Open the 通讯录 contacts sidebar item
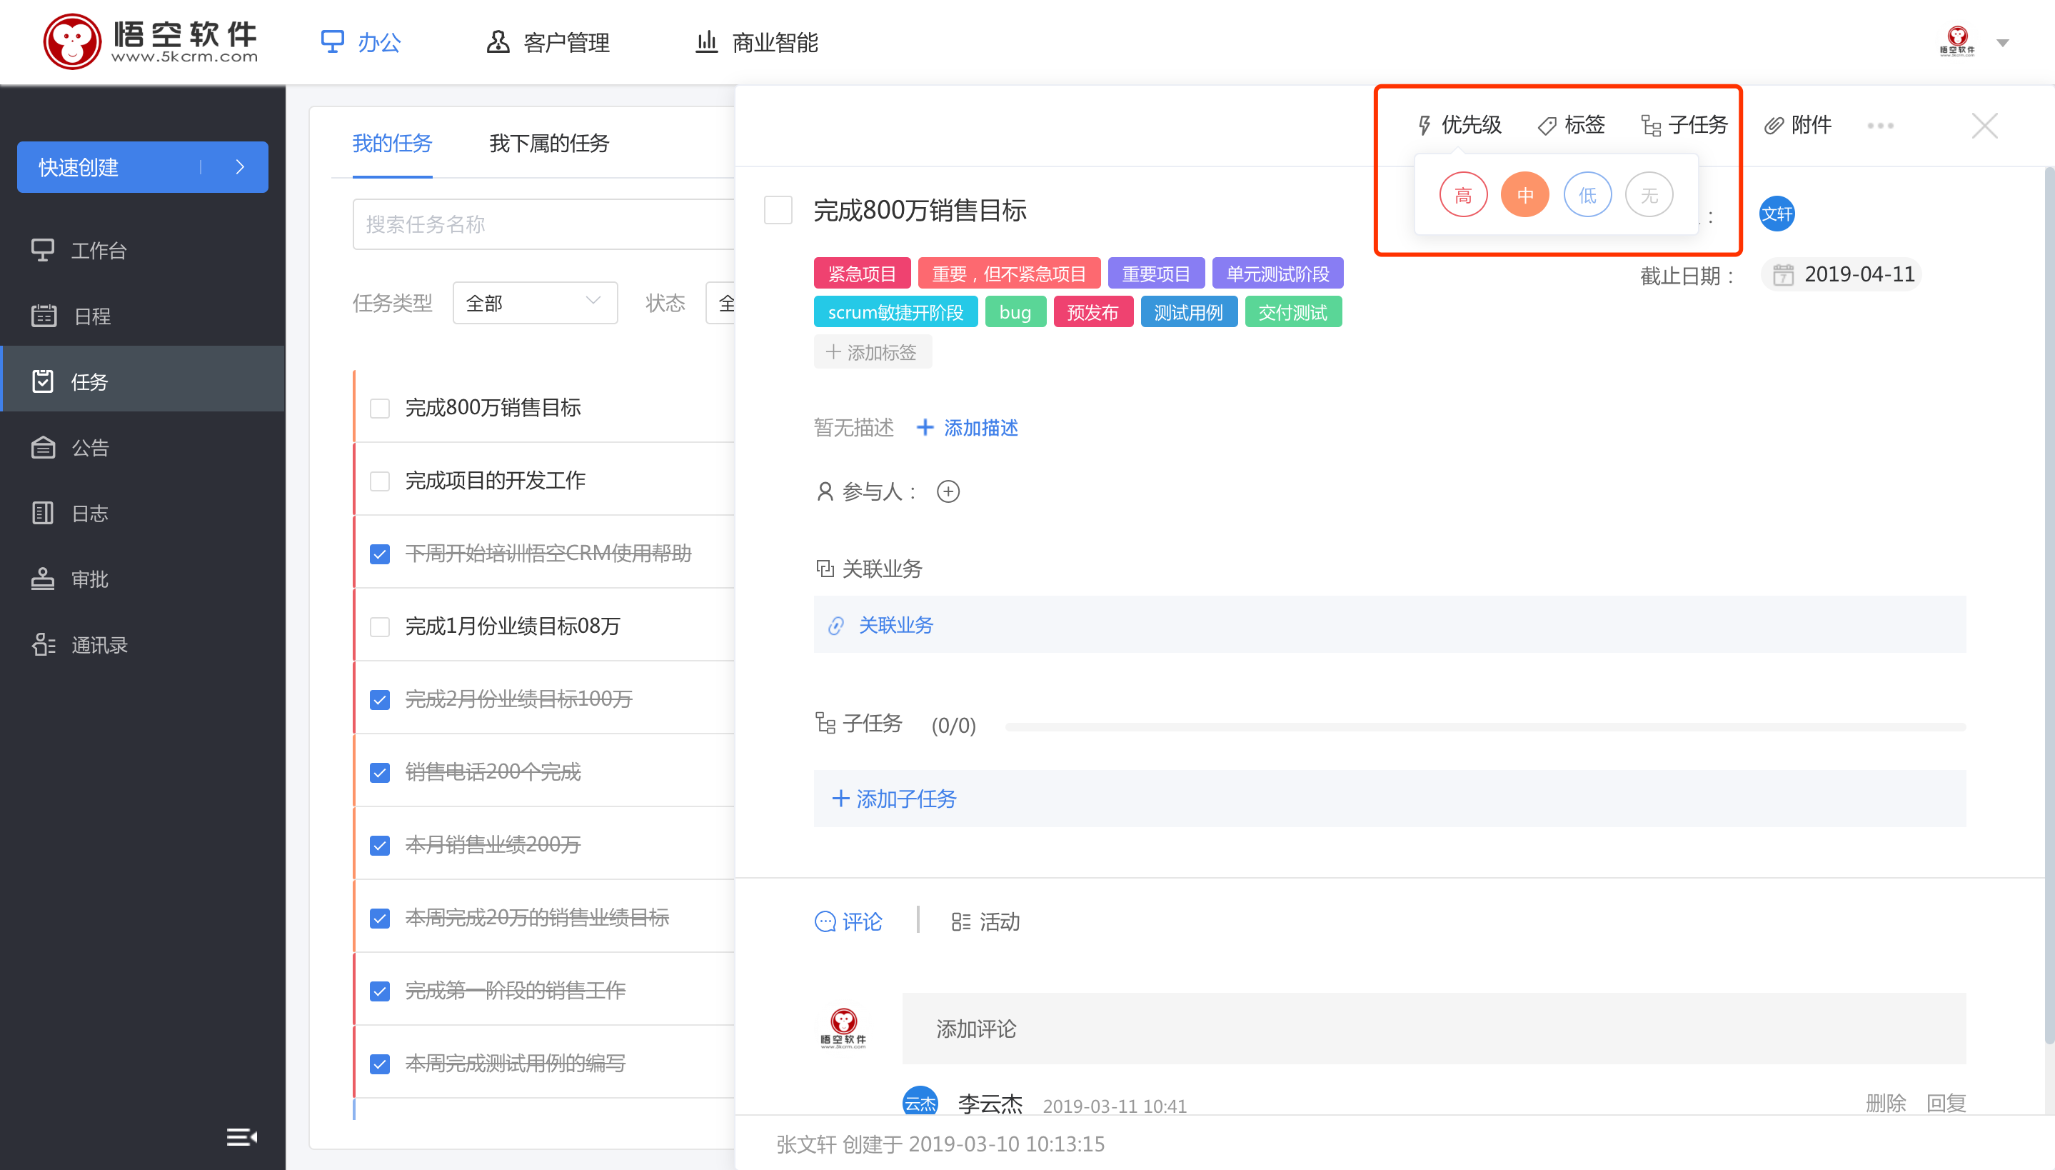This screenshot has width=2055, height=1170. coord(143,644)
